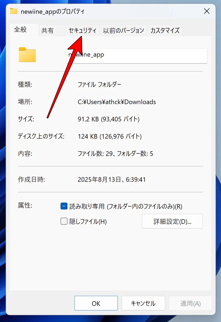Image resolution: width=221 pixels, height=322 pixels.
Task: Open the セキュリティ tab
Action: [82, 30]
